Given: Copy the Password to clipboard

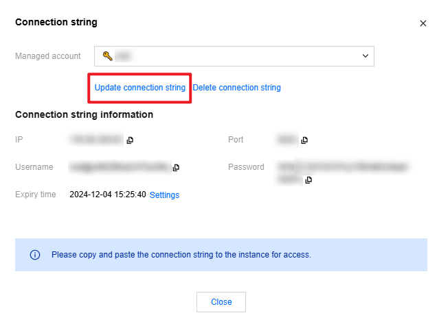Looking at the screenshot, I should (308, 179).
